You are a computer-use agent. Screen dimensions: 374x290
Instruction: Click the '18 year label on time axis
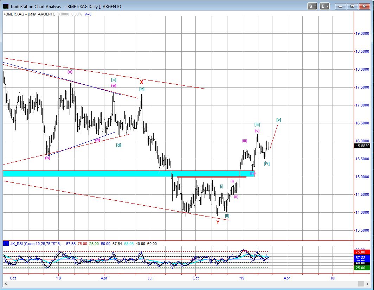coord(58,278)
